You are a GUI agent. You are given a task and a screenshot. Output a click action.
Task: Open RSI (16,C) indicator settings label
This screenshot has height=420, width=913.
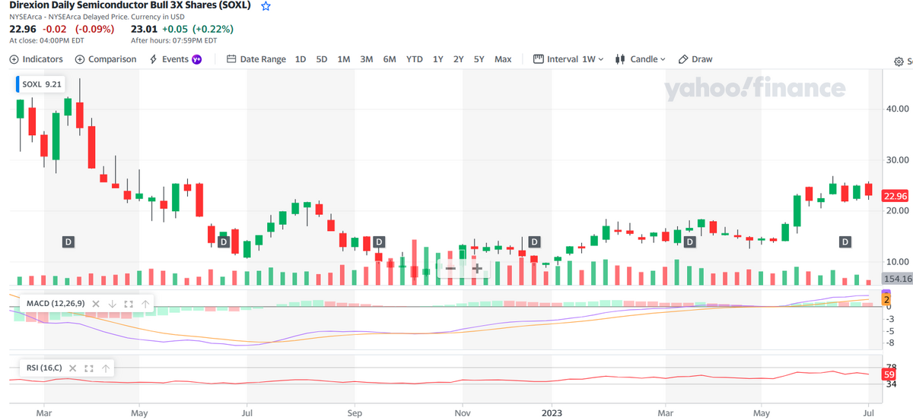44,368
